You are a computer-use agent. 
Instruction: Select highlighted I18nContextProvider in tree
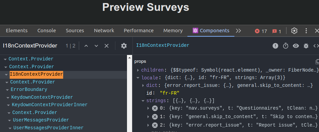click(36, 74)
